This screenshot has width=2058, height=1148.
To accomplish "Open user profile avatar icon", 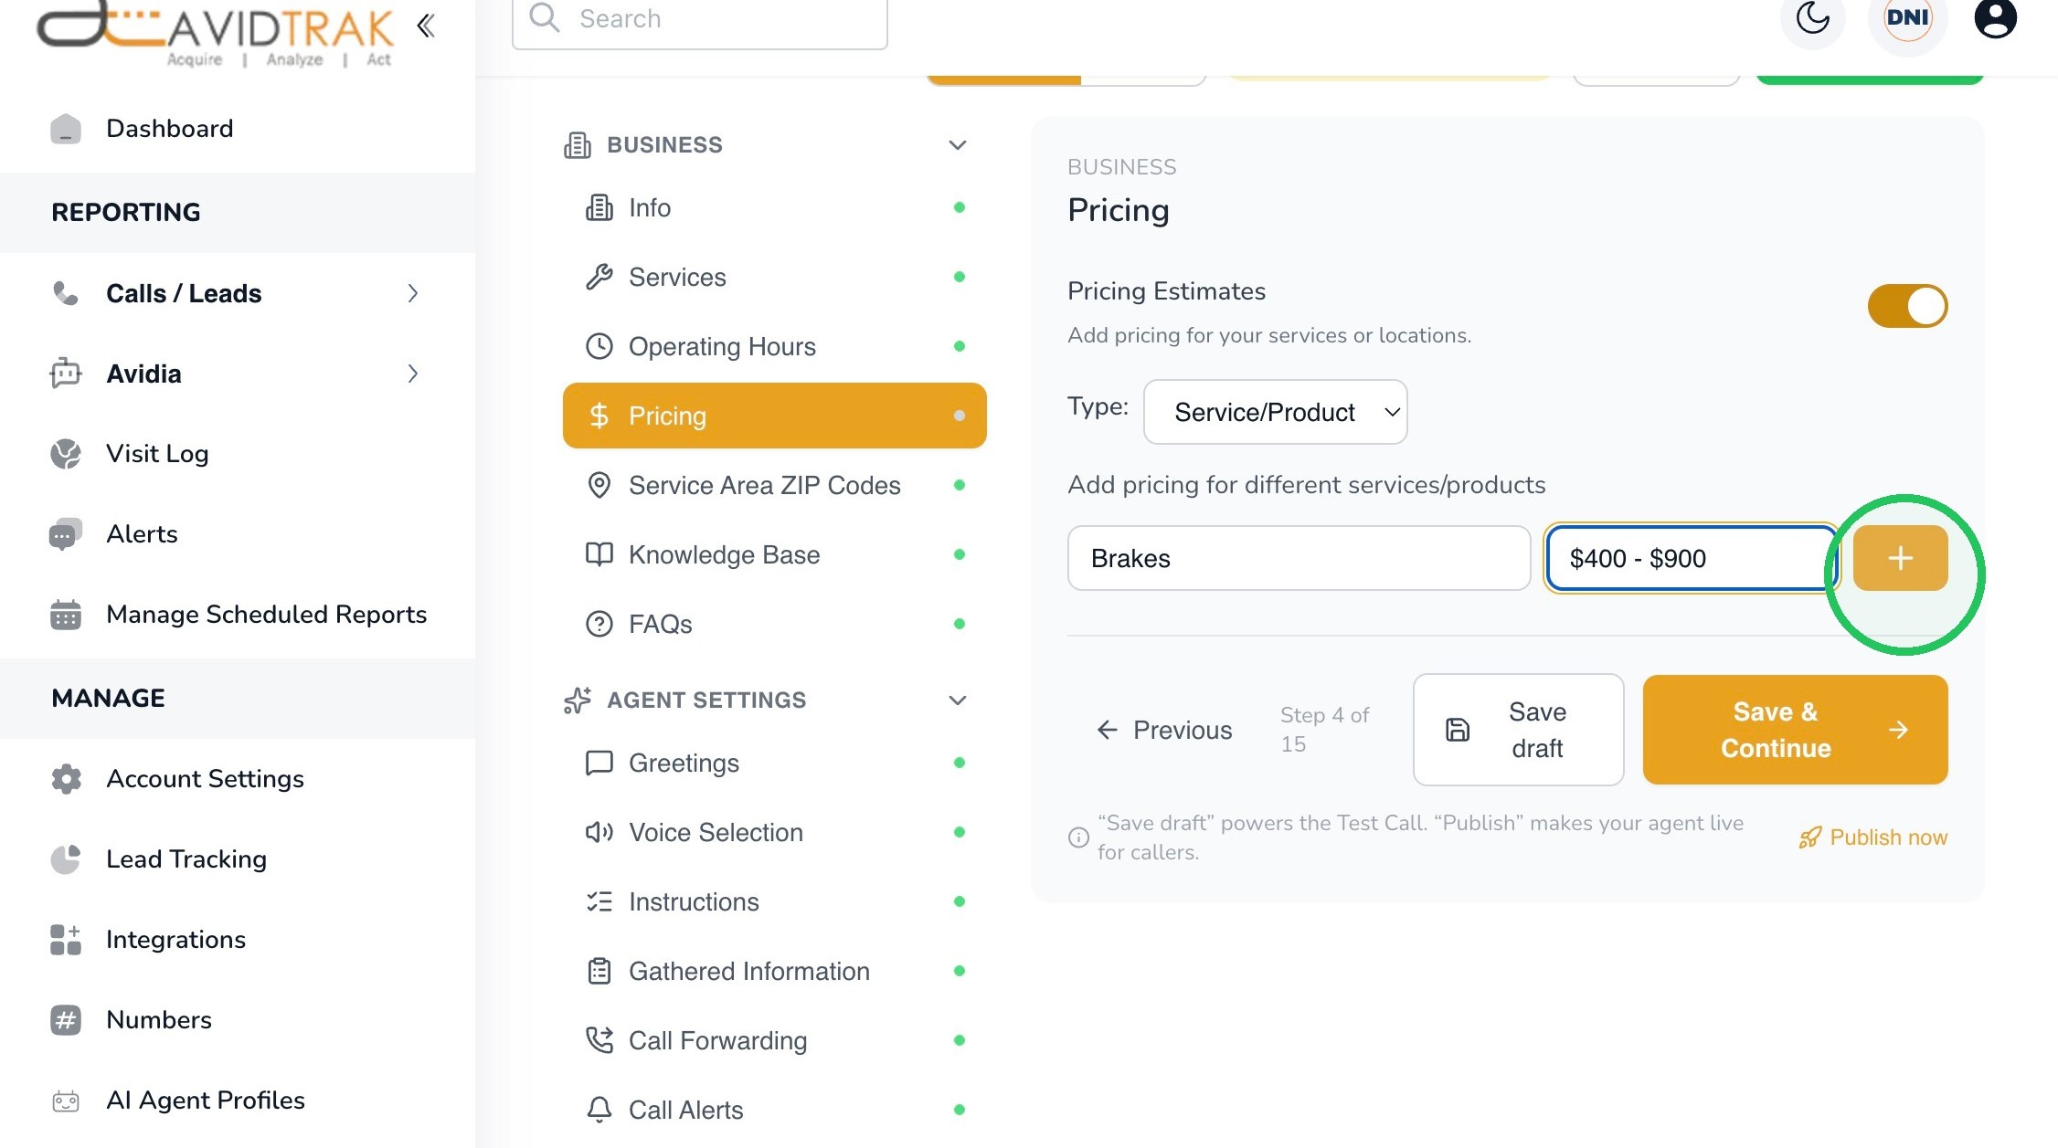I will (x=1995, y=16).
